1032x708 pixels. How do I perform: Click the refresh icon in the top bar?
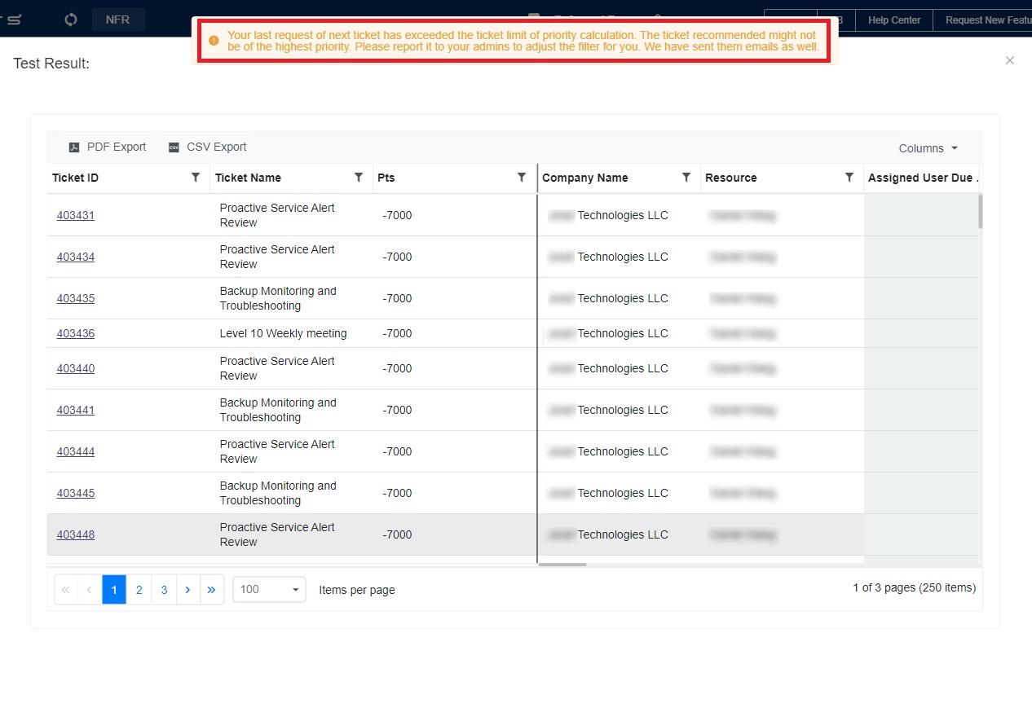(x=70, y=19)
